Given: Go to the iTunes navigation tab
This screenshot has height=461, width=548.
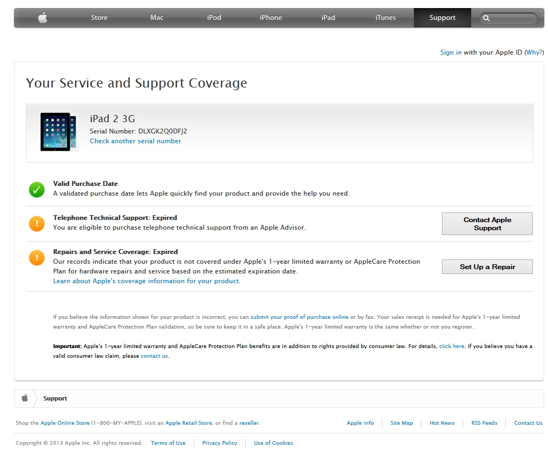Looking at the screenshot, I should click(386, 17).
